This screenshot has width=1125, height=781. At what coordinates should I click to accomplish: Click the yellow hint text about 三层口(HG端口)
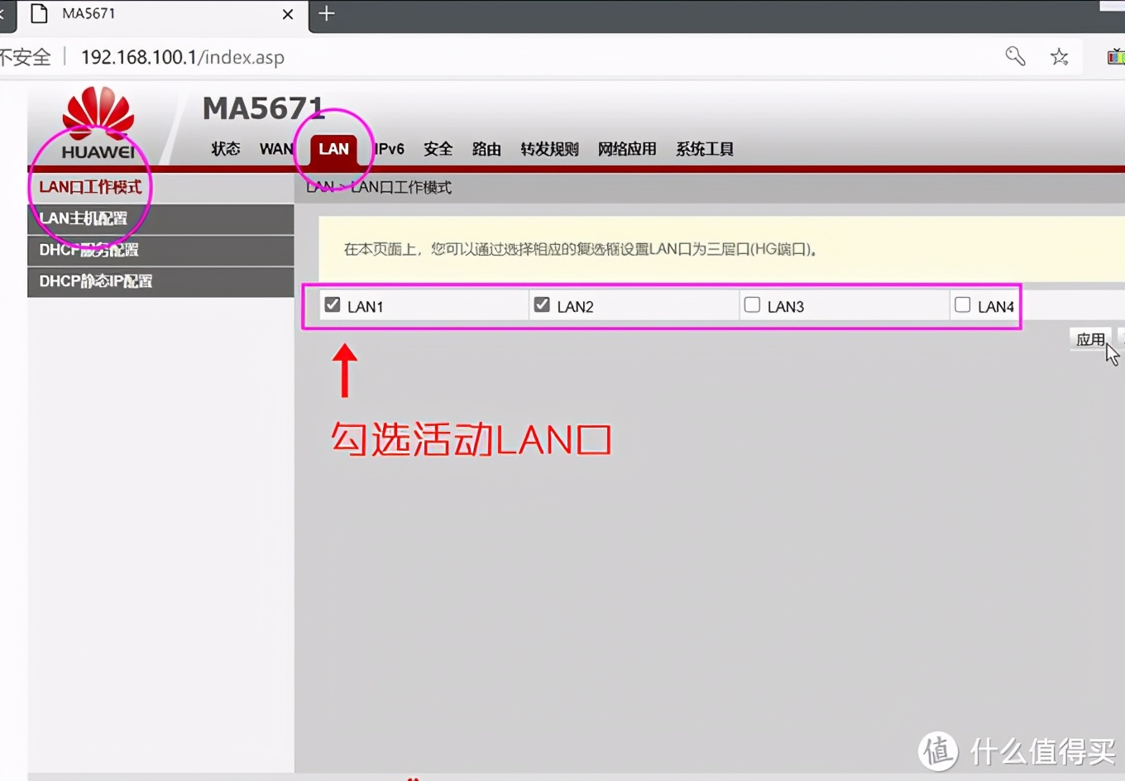[x=581, y=249]
